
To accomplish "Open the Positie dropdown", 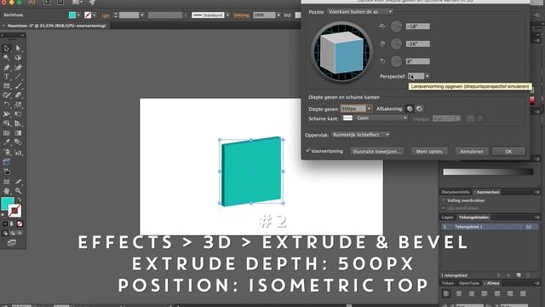I will (360, 12).
